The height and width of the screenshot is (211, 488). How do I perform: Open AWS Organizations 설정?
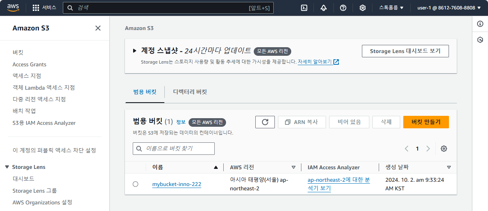[x=42, y=202]
